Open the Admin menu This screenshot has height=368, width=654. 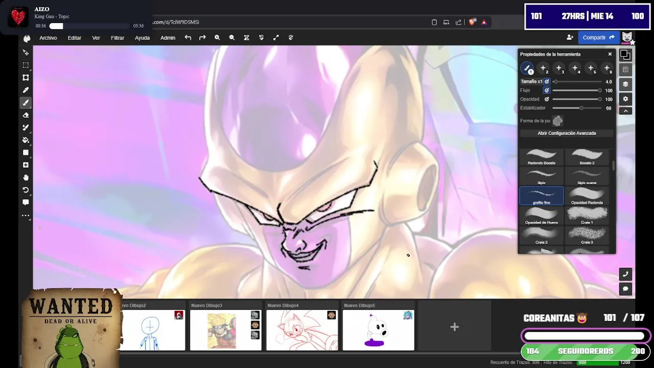coord(168,38)
